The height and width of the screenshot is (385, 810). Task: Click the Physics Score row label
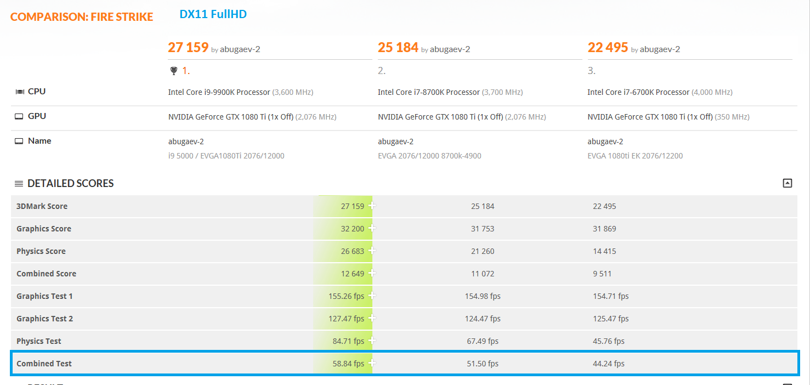[41, 251]
